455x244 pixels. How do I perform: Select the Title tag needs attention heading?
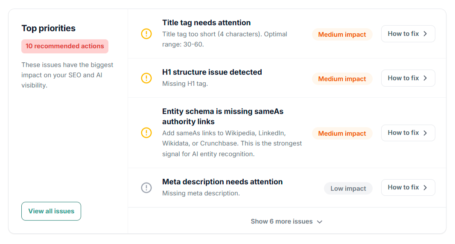click(206, 23)
